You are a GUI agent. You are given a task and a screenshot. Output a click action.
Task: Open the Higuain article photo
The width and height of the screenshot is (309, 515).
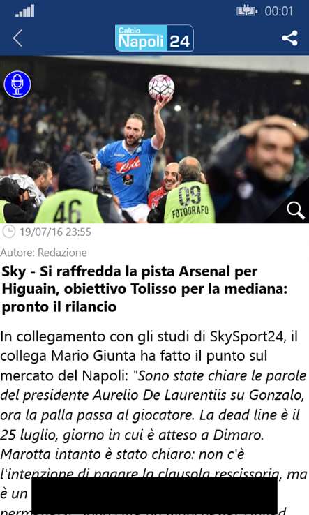(154, 140)
